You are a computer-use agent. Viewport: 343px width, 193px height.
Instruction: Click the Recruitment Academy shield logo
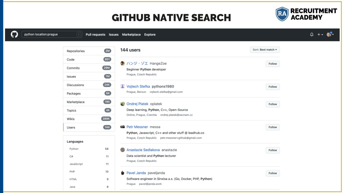click(282, 14)
